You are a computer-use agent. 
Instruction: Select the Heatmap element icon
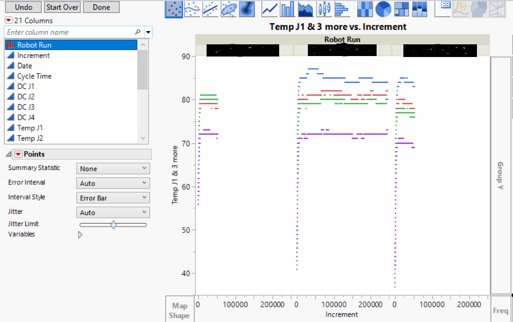click(365, 9)
